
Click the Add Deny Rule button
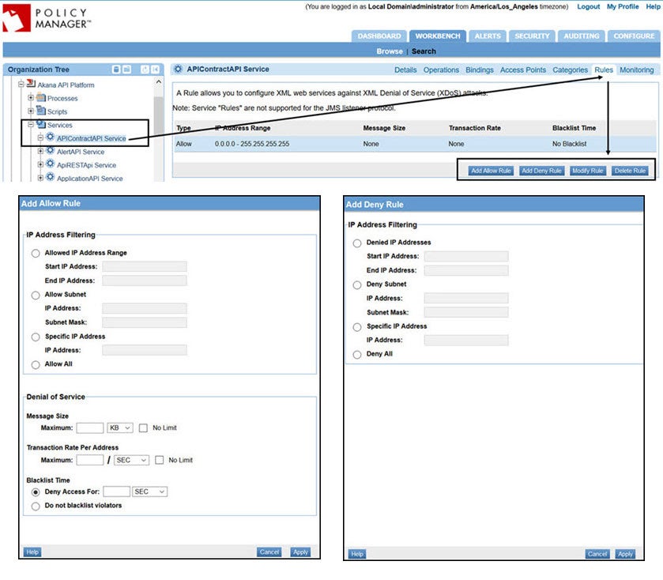pyautogui.click(x=541, y=171)
